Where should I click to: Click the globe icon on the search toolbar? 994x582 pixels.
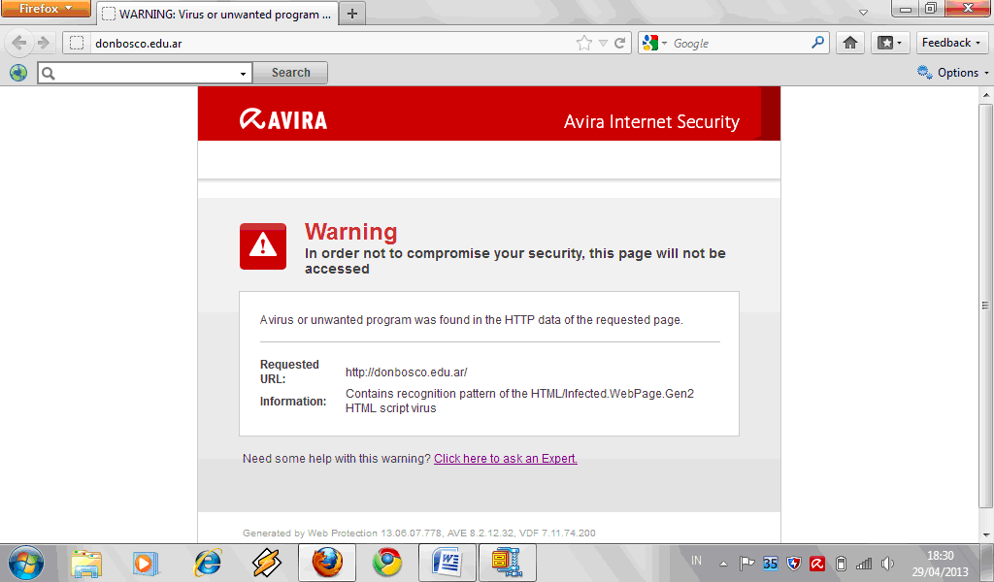18,73
